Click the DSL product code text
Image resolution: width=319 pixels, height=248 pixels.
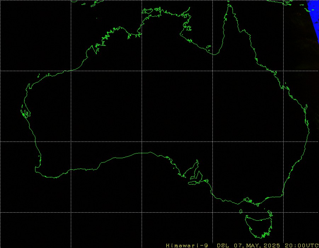223,246
